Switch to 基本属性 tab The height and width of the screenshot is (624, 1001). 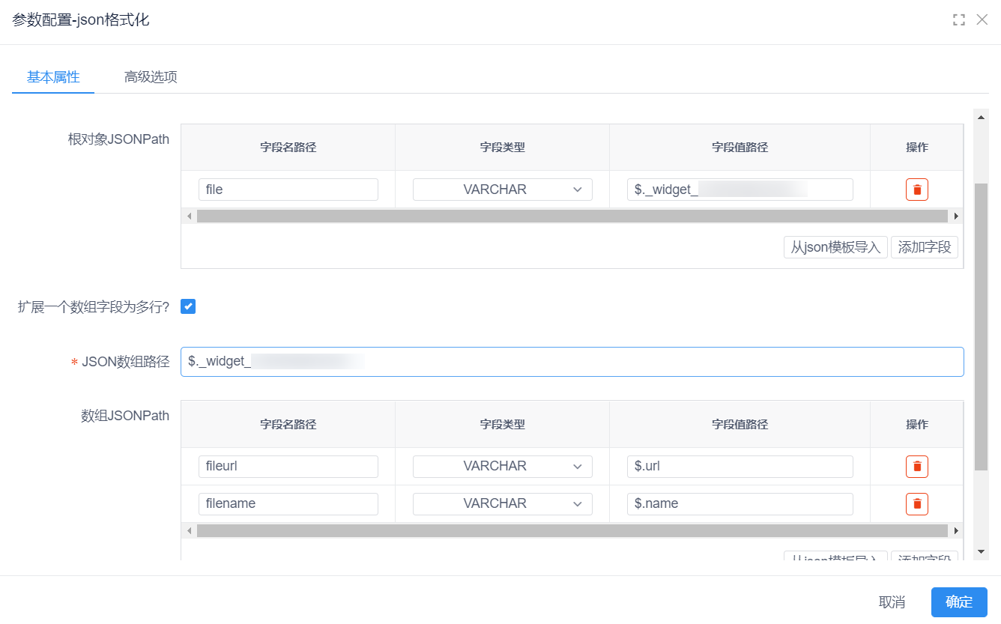(x=53, y=77)
